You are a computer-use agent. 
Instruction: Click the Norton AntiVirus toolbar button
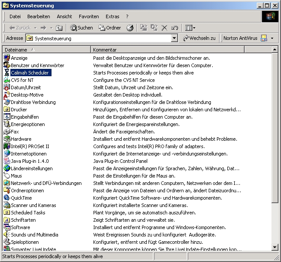tap(245, 38)
